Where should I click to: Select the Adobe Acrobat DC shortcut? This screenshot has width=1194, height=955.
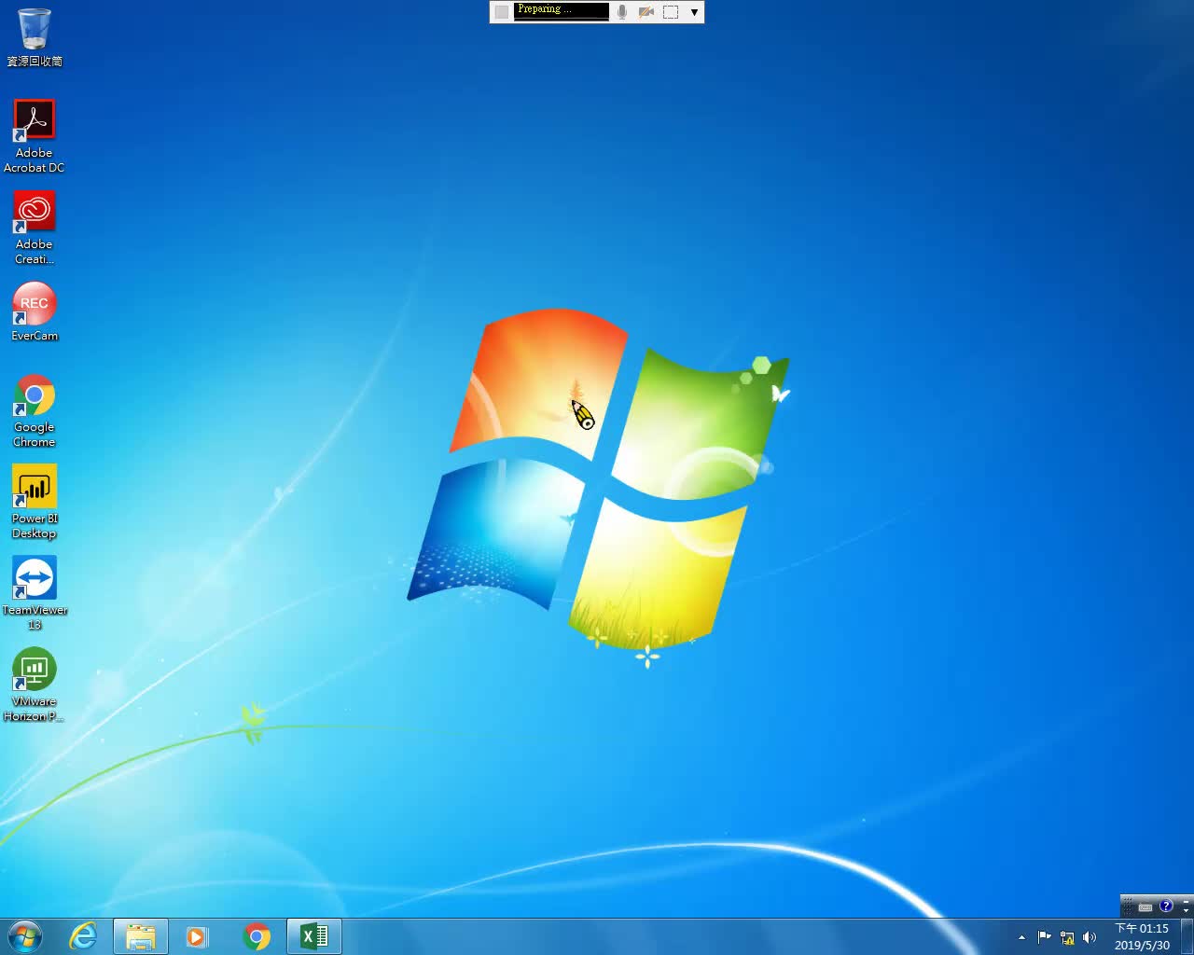[x=35, y=136]
